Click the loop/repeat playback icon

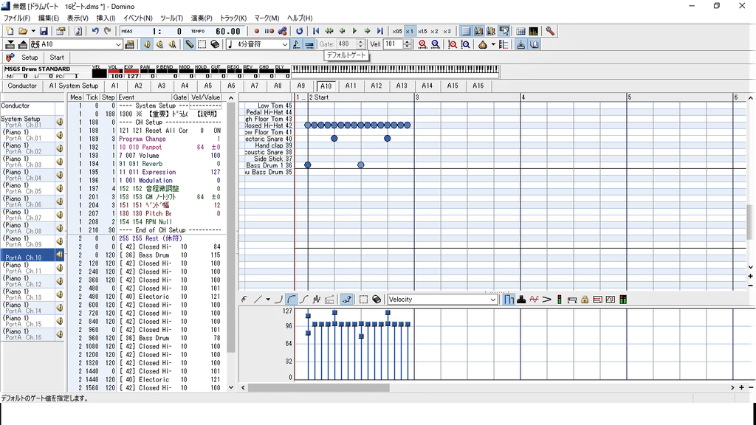coord(300,31)
